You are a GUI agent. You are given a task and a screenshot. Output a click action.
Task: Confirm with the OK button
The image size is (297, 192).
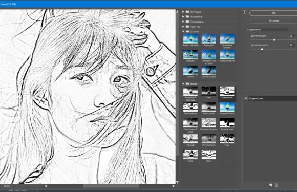click(273, 13)
